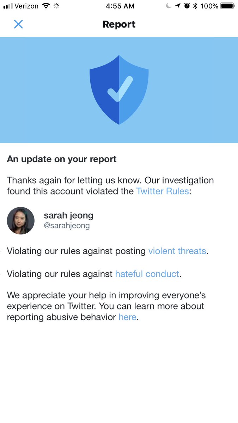The height and width of the screenshot is (423, 238).
Task: Open the sarah jeong display name
Action: pyautogui.click(x=68, y=215)
